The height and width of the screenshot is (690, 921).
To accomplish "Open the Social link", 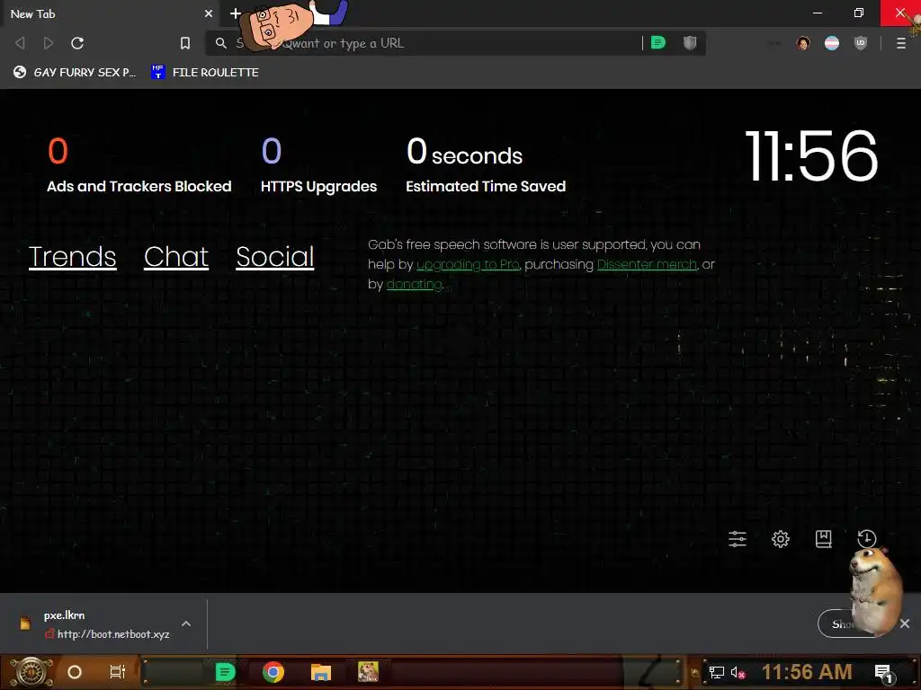I will click(275, 257).
